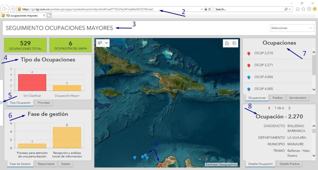
Task: Expand the collapsed left side panel arrow
Action: pyautogui.click(x=1, y=102)
